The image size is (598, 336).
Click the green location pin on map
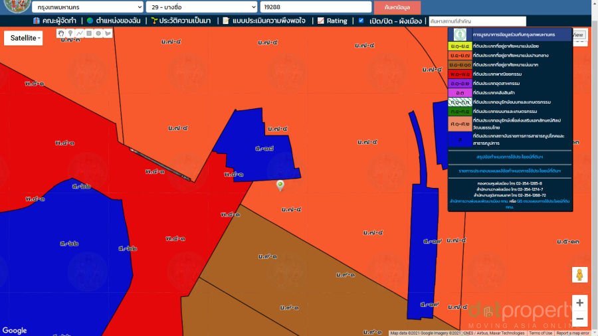[280, 185]
